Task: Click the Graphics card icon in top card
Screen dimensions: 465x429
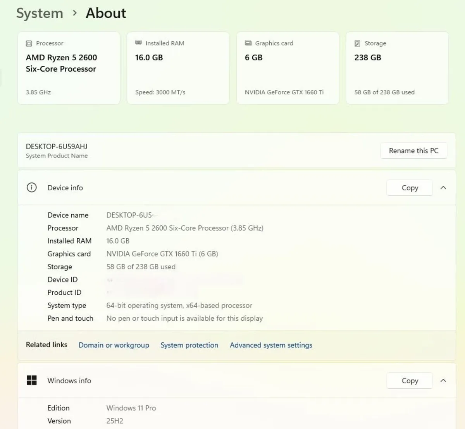Action: point(248,43)
